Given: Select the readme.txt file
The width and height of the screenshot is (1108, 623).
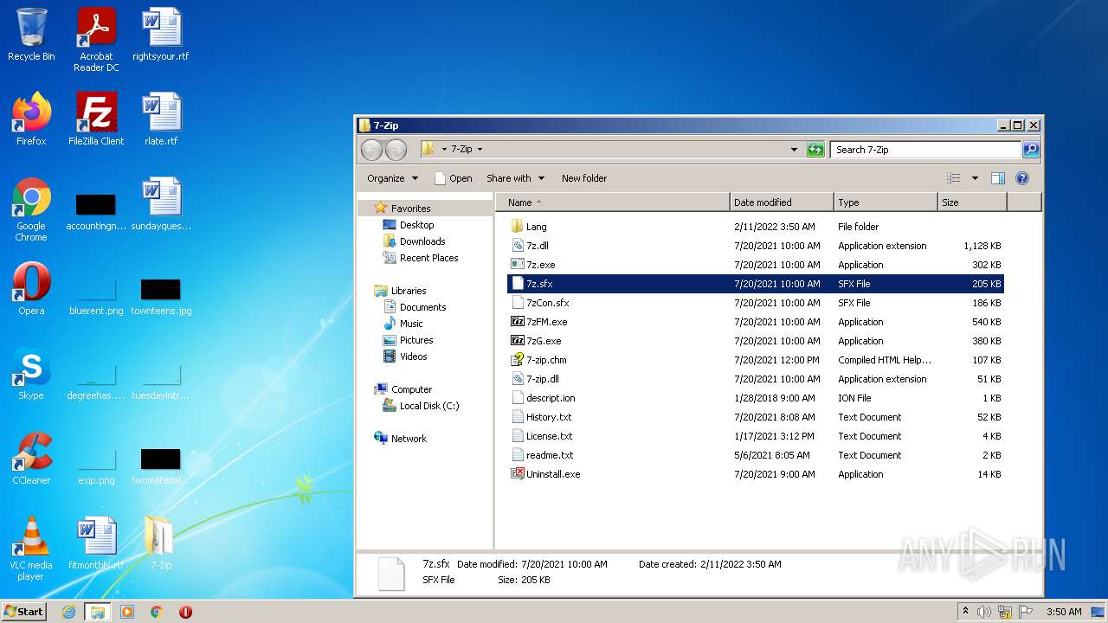Looking at the screenshot, I should click(x=756, y=455).
